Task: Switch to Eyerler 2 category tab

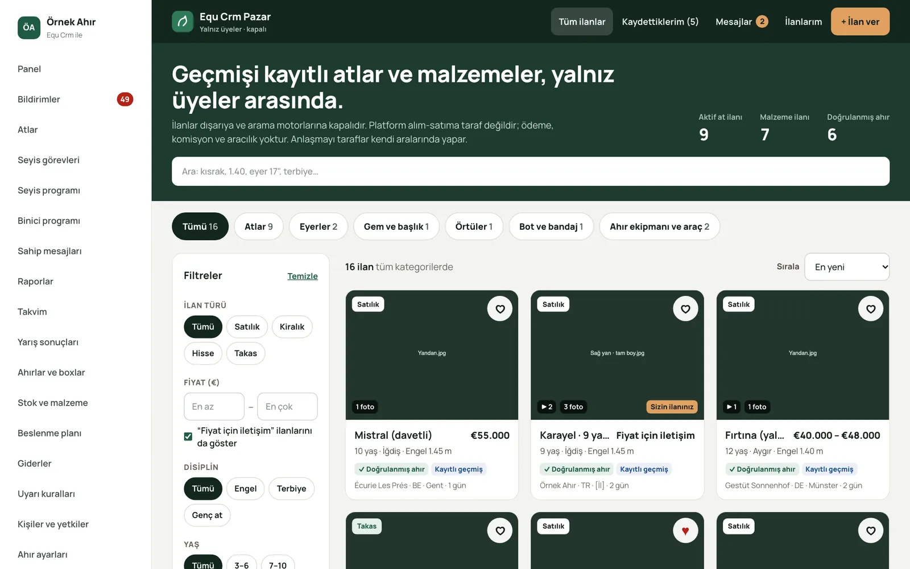Action: [x=318, y=226]
